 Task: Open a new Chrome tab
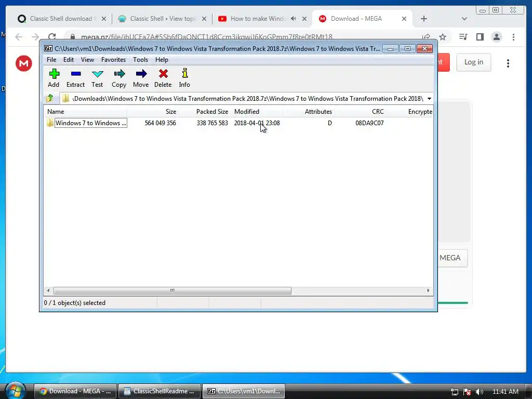[x=424, y=19]
